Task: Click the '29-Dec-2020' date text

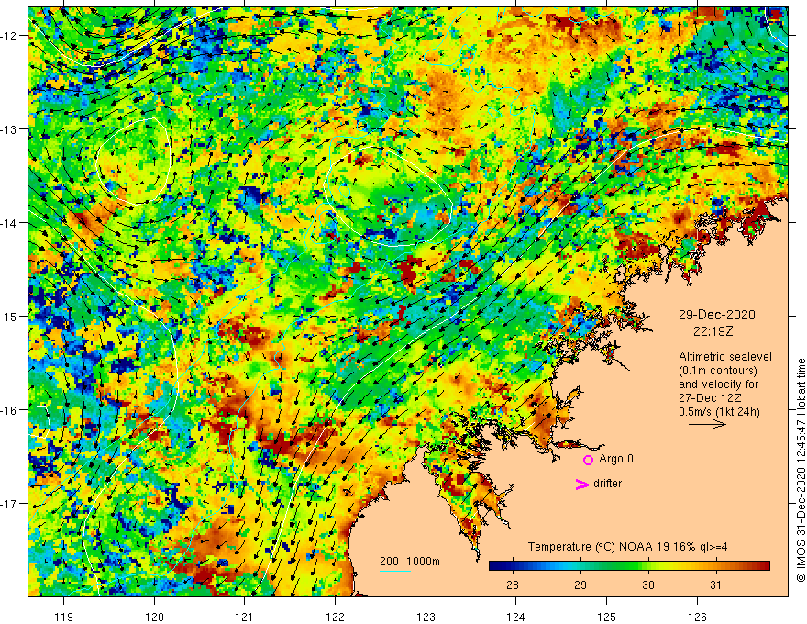Action: 716,315
